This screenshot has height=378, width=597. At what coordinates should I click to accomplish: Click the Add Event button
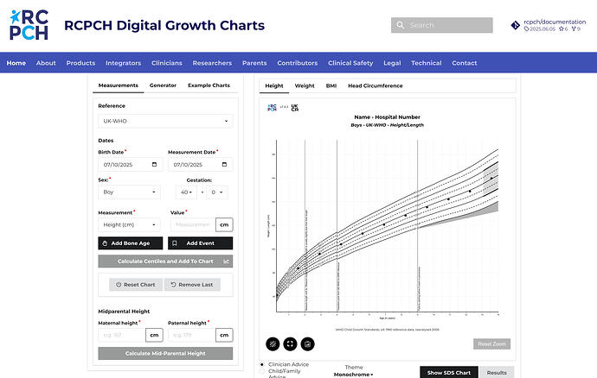click(200, 243)
